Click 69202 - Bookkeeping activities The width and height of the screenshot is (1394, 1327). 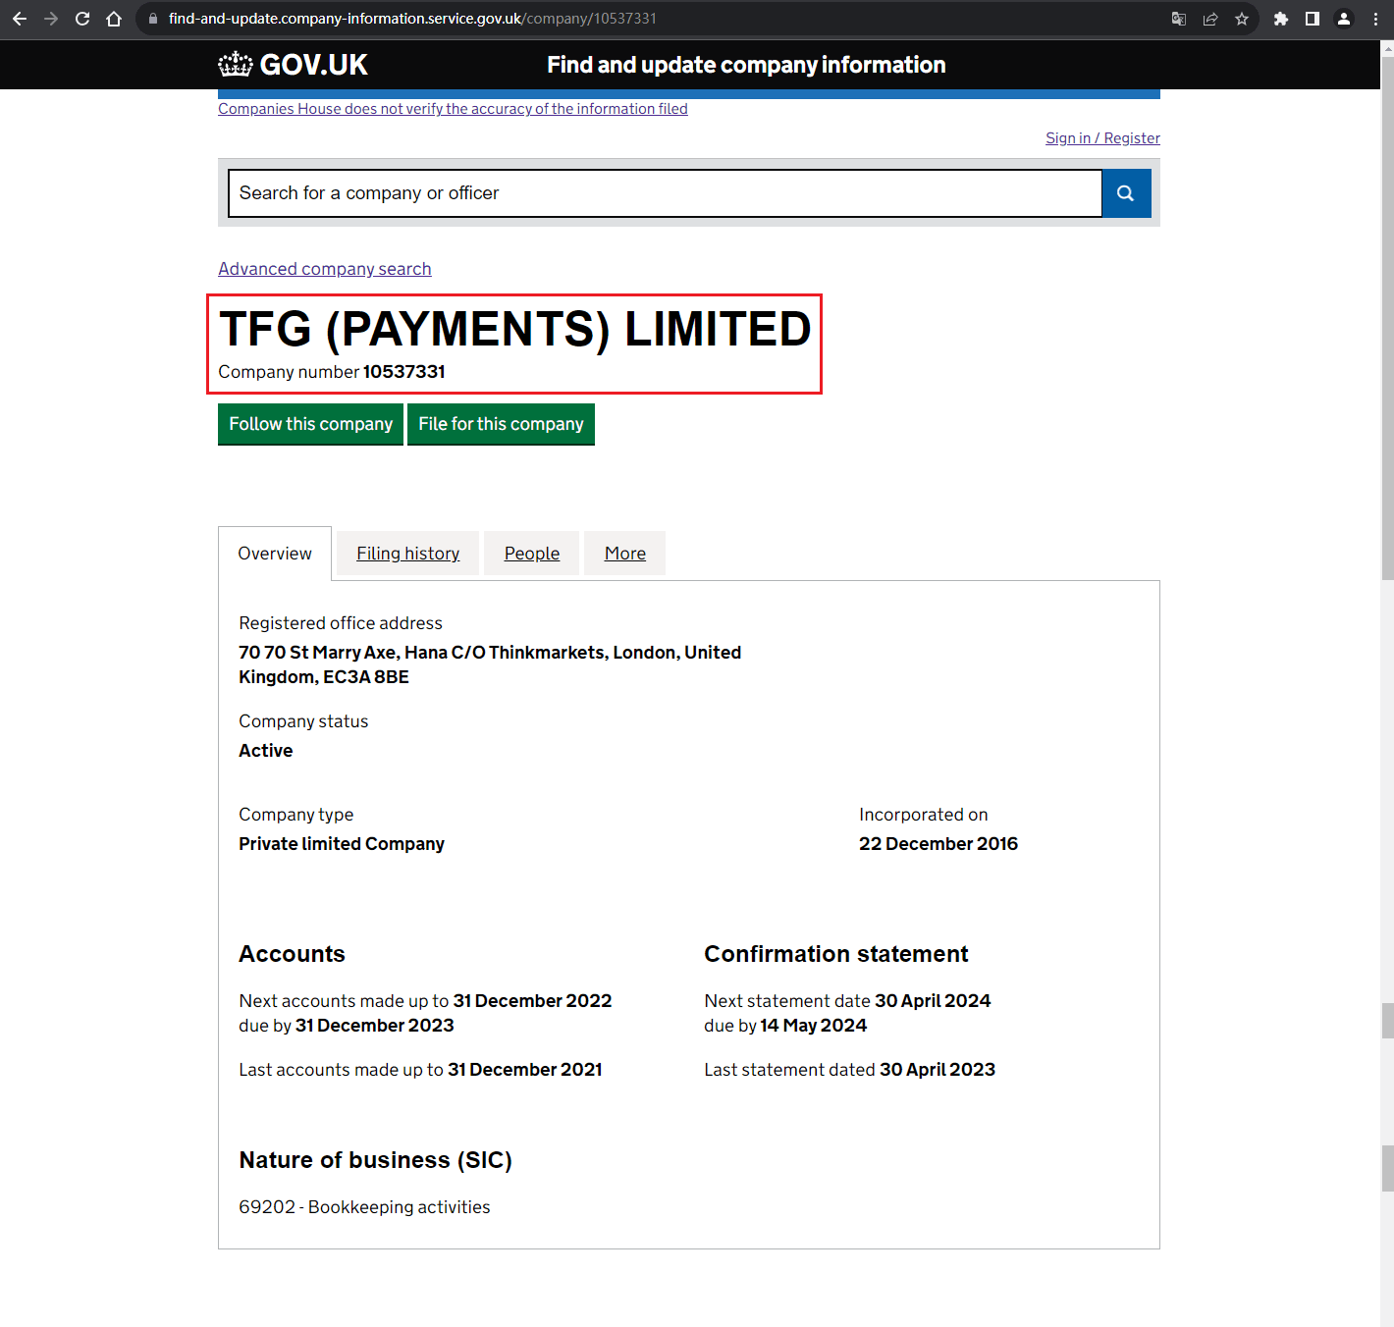[x=364, y=1207]
